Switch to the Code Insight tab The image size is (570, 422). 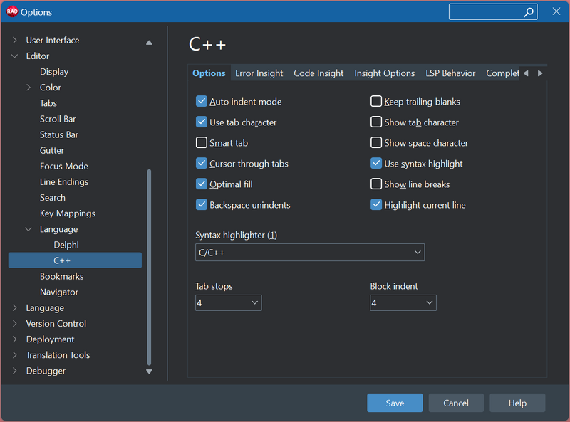tap(318, 73)
